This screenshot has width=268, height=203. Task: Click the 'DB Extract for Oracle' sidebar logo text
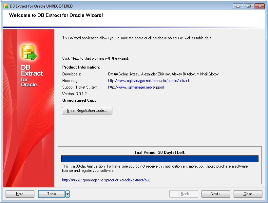coord(32,76)
